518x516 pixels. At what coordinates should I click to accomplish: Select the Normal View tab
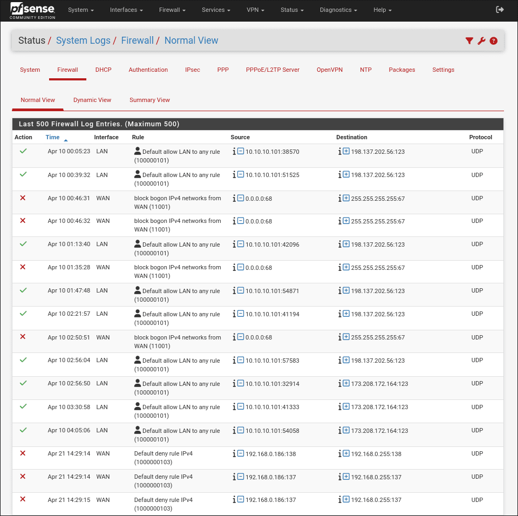[x=38, y=100]
